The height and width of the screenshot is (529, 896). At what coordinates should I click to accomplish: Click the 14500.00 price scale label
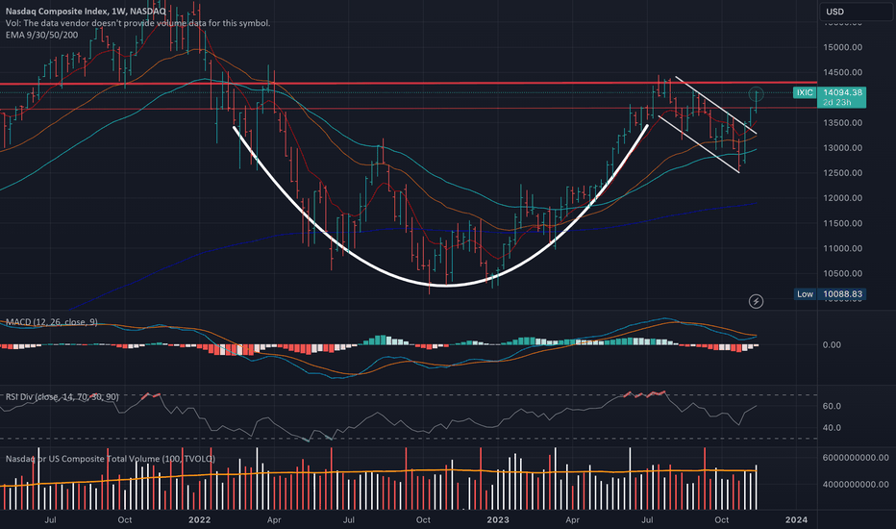(x=842, y=73)
